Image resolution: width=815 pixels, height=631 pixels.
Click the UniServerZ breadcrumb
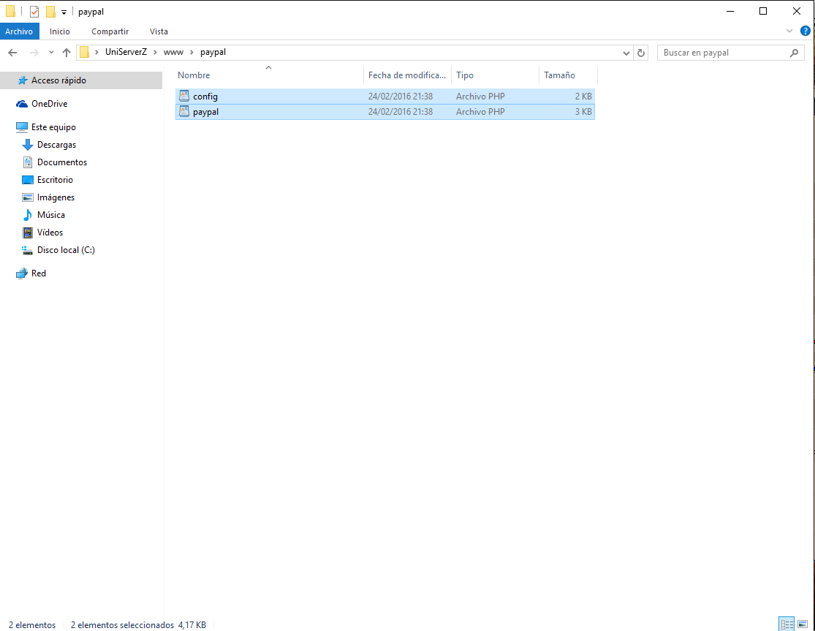point(126,52)
